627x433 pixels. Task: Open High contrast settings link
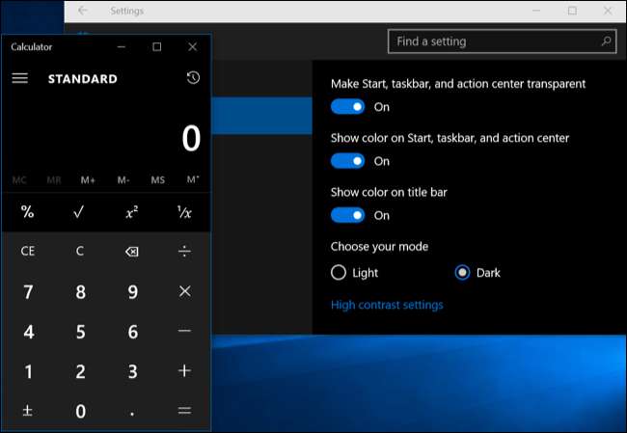tap(387, 305)
